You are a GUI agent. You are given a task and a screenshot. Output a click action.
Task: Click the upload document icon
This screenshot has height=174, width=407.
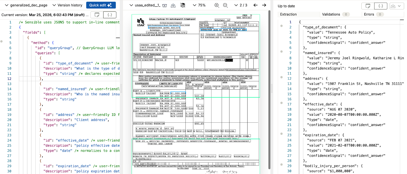(x=165, y=5)
